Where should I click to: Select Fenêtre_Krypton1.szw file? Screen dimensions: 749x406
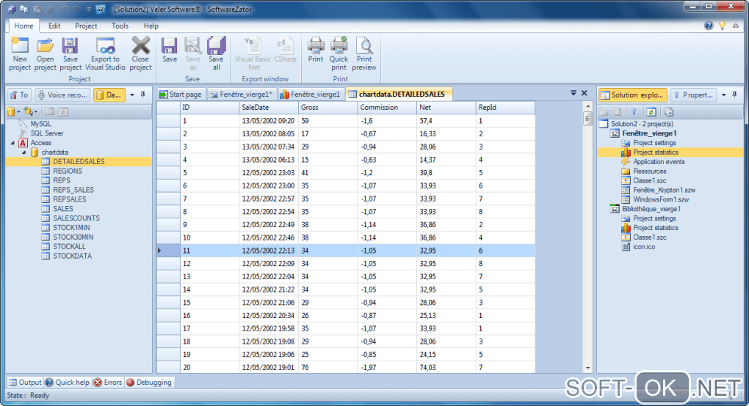[664, 190]
